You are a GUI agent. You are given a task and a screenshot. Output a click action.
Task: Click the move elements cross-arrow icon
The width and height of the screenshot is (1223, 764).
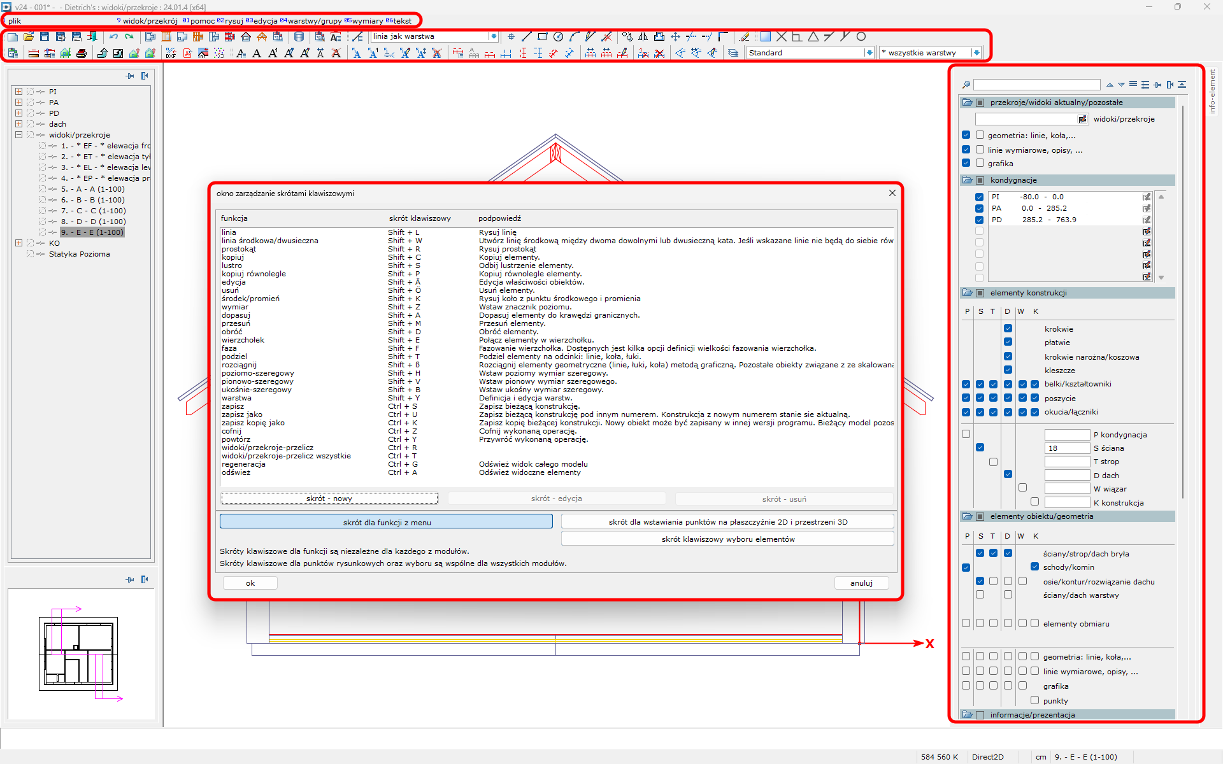675,37
